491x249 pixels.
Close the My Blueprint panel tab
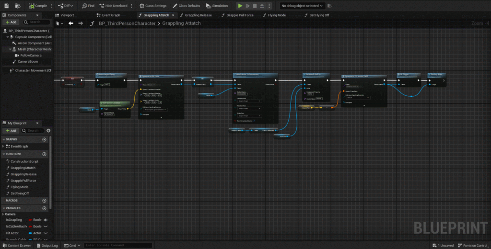coord(37,123)
